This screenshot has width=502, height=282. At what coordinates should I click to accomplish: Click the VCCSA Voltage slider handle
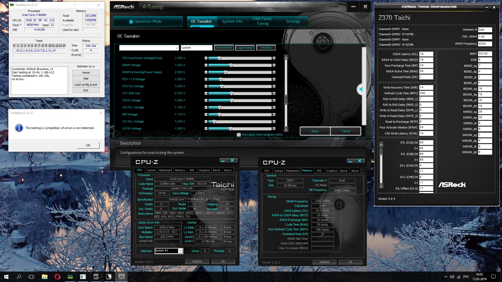(x=230, y=128)
